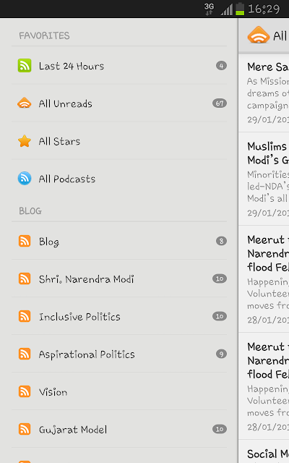Viewport: 289px width, 463px height.
Task: Open the Social Me article at bottom
Action: click(264, 451)
